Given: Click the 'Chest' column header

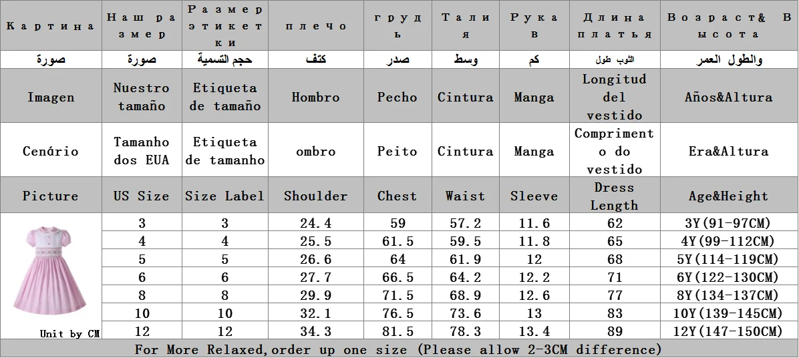Looking at the screenshot, I should [397, 196].
